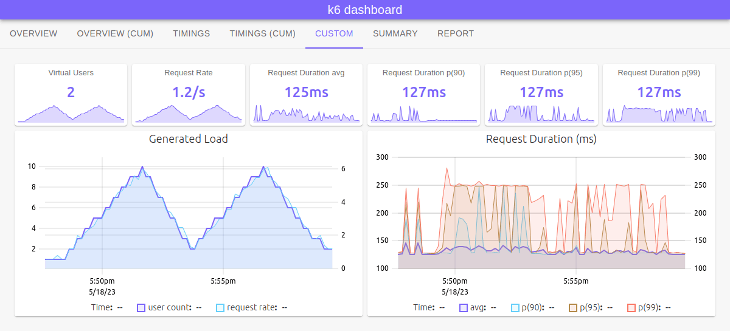730x331 pixels.
Task: Click the Virtual Users value 2
Action: [x=71, y=92]
